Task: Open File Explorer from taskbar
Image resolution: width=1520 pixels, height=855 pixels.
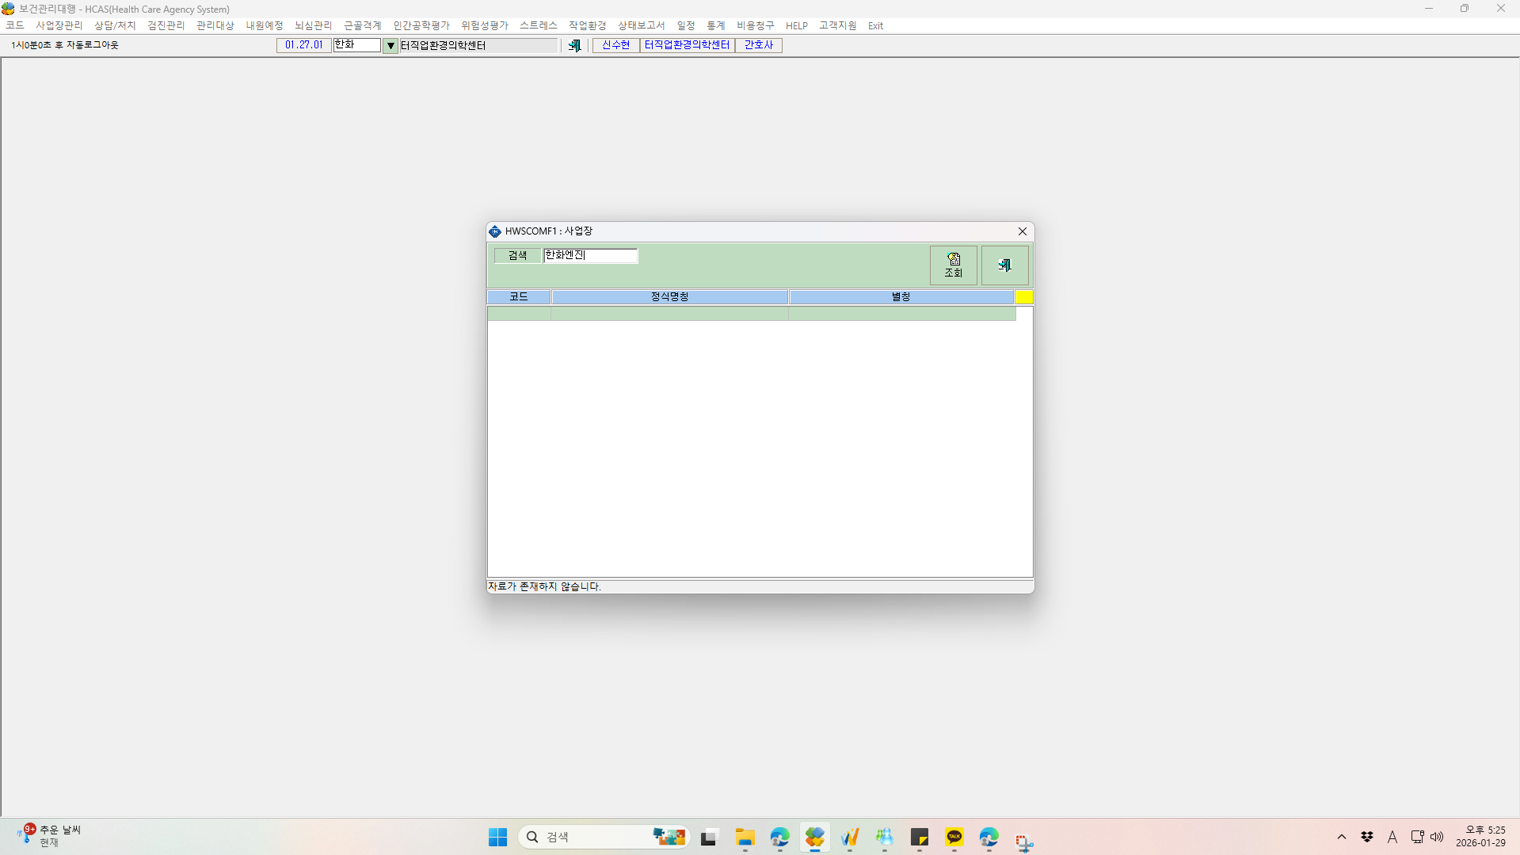Action: click(745, 837)
